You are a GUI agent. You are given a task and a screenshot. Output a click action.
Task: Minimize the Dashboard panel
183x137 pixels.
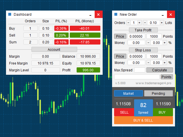tap(90, 15)
